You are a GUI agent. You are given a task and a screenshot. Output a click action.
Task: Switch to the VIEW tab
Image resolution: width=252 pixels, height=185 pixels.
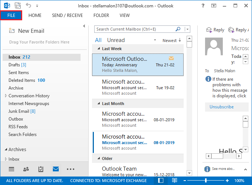point(125,15)
